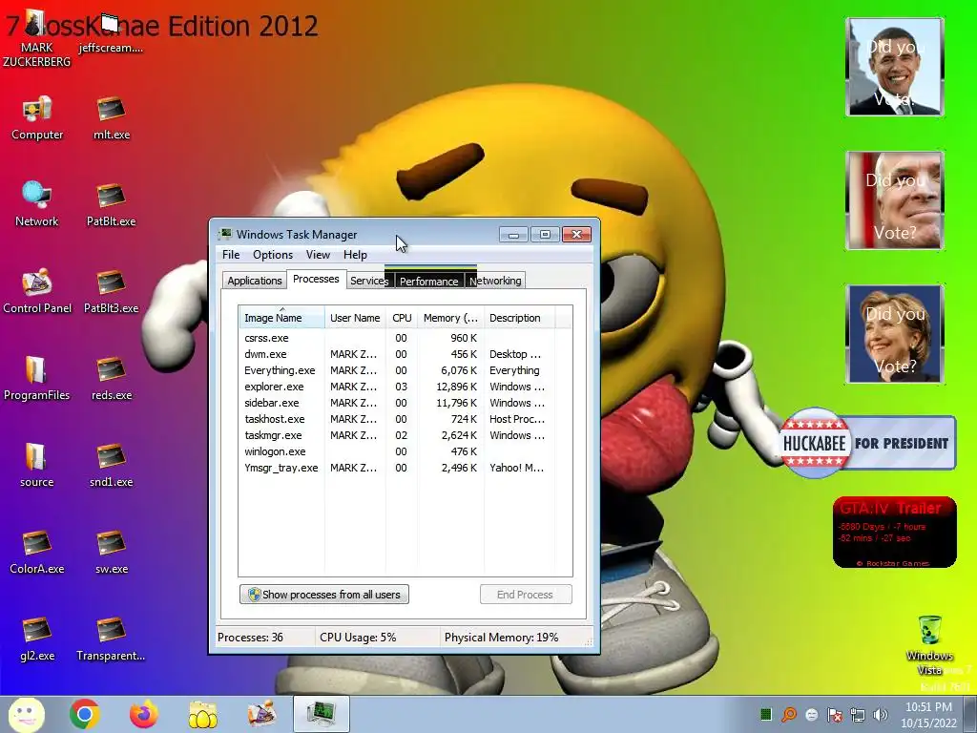Click the Hillary Did you Vote gadget
The height and width of the screenshot is (733, 977).
[x=894, y=333]
